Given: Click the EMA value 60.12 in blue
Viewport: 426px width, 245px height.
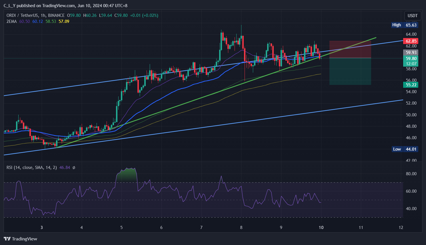Looking at the screenshot, I should [38, 21].
